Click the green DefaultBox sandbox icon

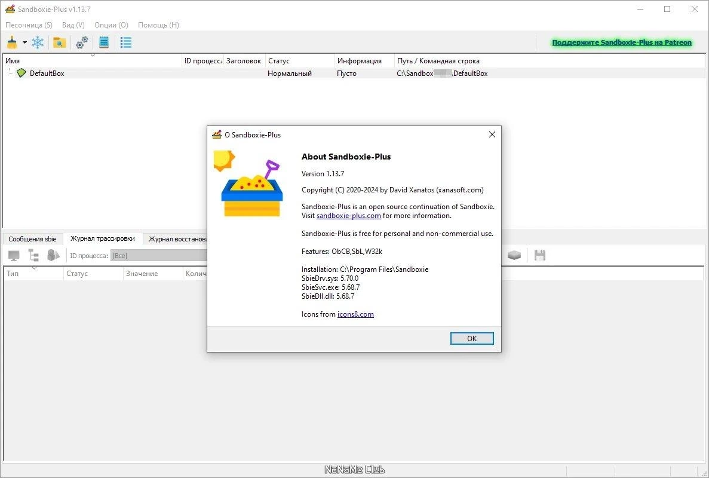pos(22,73)
